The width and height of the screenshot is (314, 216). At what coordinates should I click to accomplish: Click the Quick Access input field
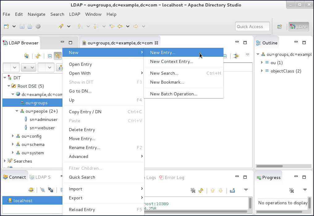click(x=252, y=27)
